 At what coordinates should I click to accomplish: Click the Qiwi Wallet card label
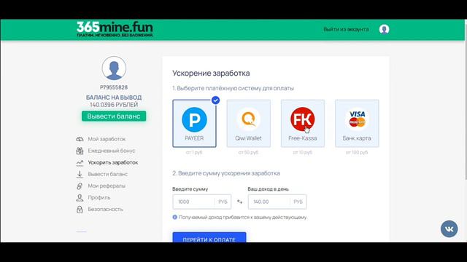pyautogui.click(x=248, y=138)
